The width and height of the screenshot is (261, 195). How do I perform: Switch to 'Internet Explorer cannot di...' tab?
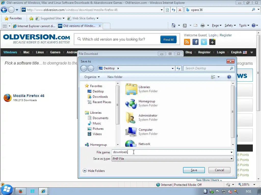click(x=34, y=26)
